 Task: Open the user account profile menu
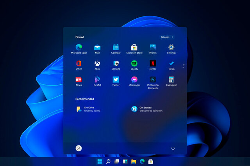[x=79, y=148]
